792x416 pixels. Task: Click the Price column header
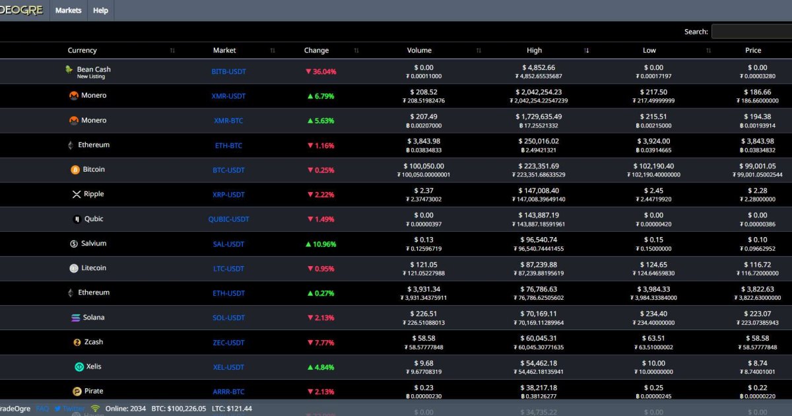(x=753, y=50)
